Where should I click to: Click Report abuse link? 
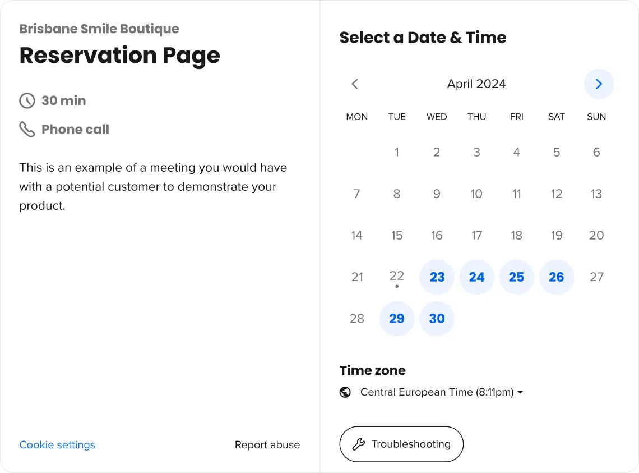(267, 445)
